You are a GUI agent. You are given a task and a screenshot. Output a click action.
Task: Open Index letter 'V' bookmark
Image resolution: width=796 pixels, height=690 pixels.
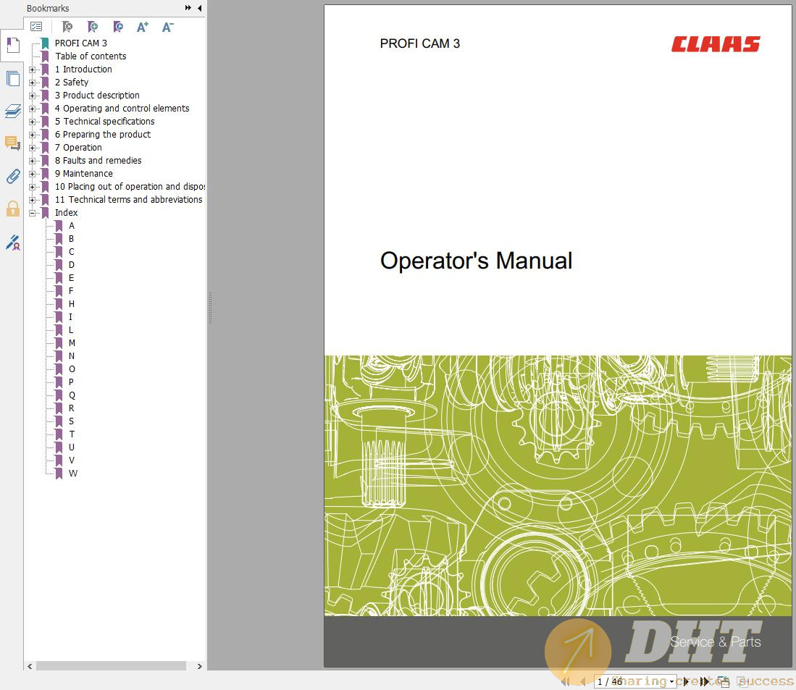[x=72, y=460]
